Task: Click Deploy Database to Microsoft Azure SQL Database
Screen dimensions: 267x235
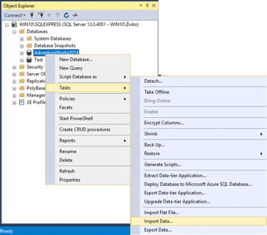Action: (199, 184)
